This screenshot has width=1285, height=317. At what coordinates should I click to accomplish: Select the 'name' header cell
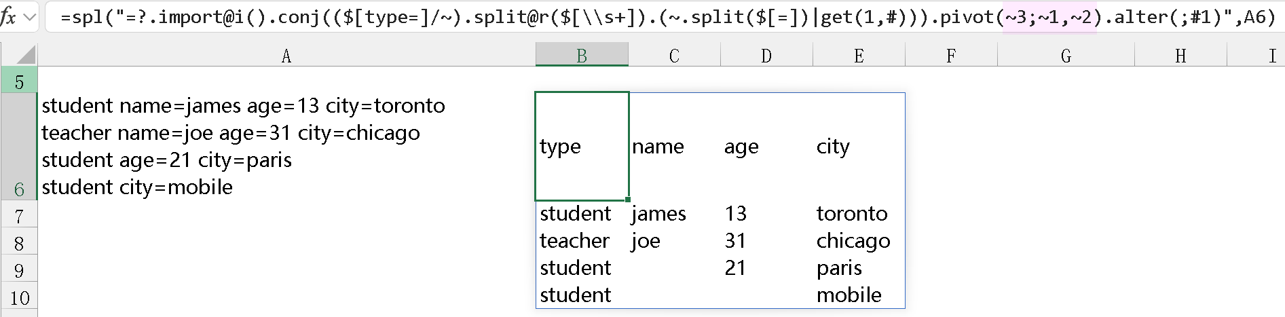coord(674,147)
